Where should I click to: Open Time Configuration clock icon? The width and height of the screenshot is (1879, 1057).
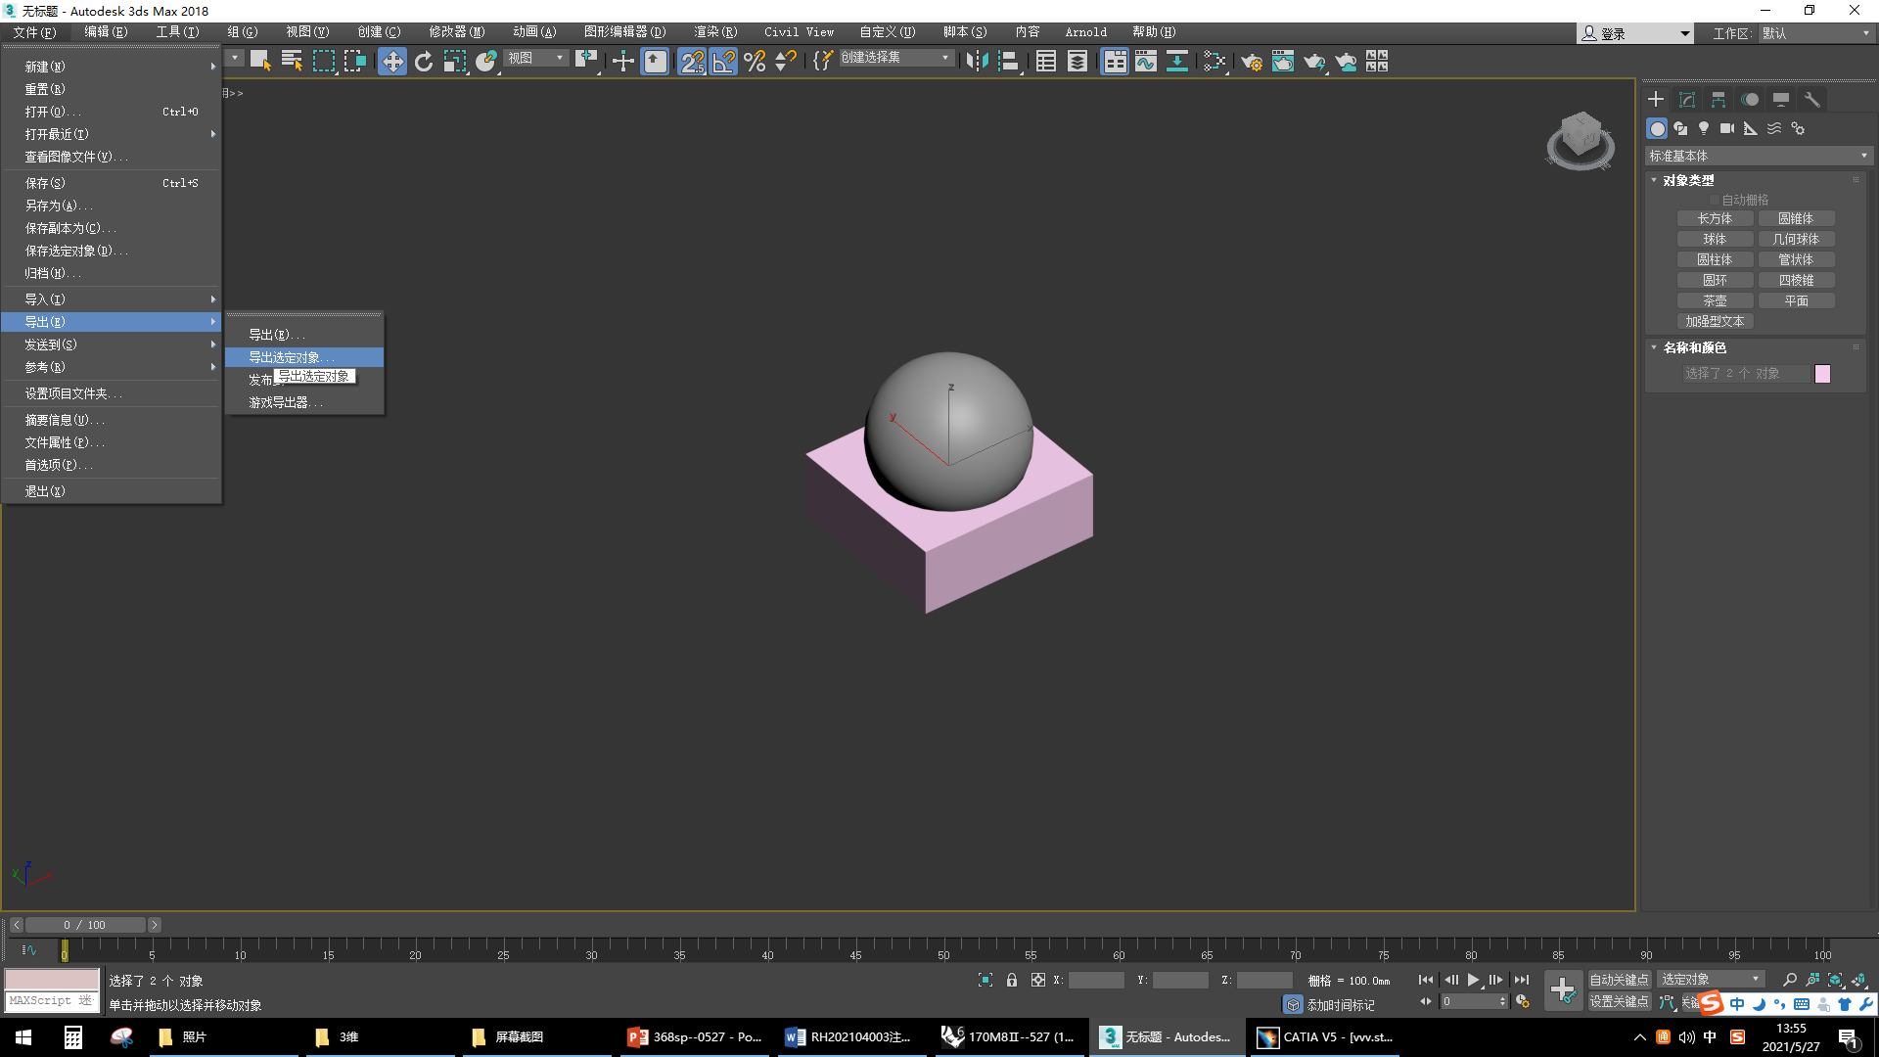[1523, 1002]
